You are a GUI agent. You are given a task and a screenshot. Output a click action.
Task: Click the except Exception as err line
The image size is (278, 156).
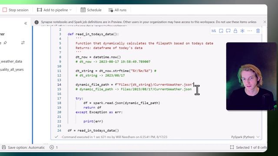pyautogui.click(x=99, y=112)
